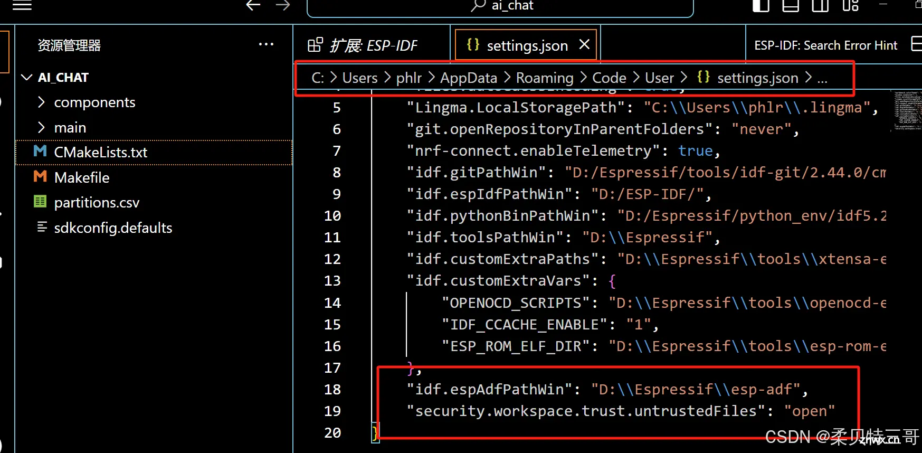Open sdkconfig.defaults file
This screenshot has width=922, height=453.
click(x=154, y=228)
